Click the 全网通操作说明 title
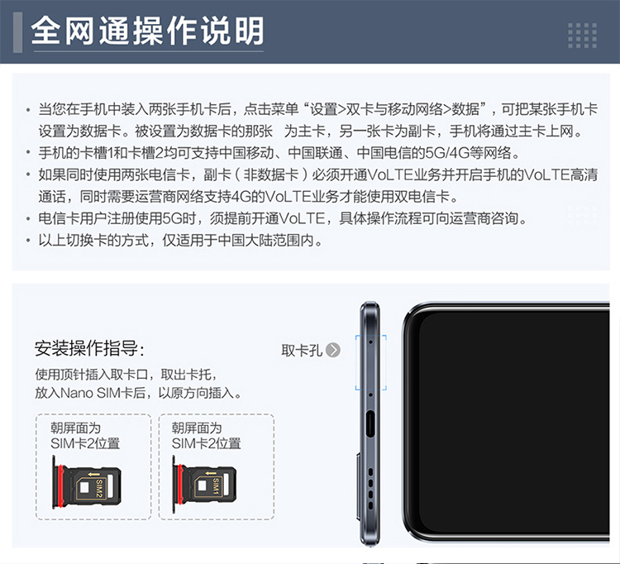620x564 pixels. 147,31
